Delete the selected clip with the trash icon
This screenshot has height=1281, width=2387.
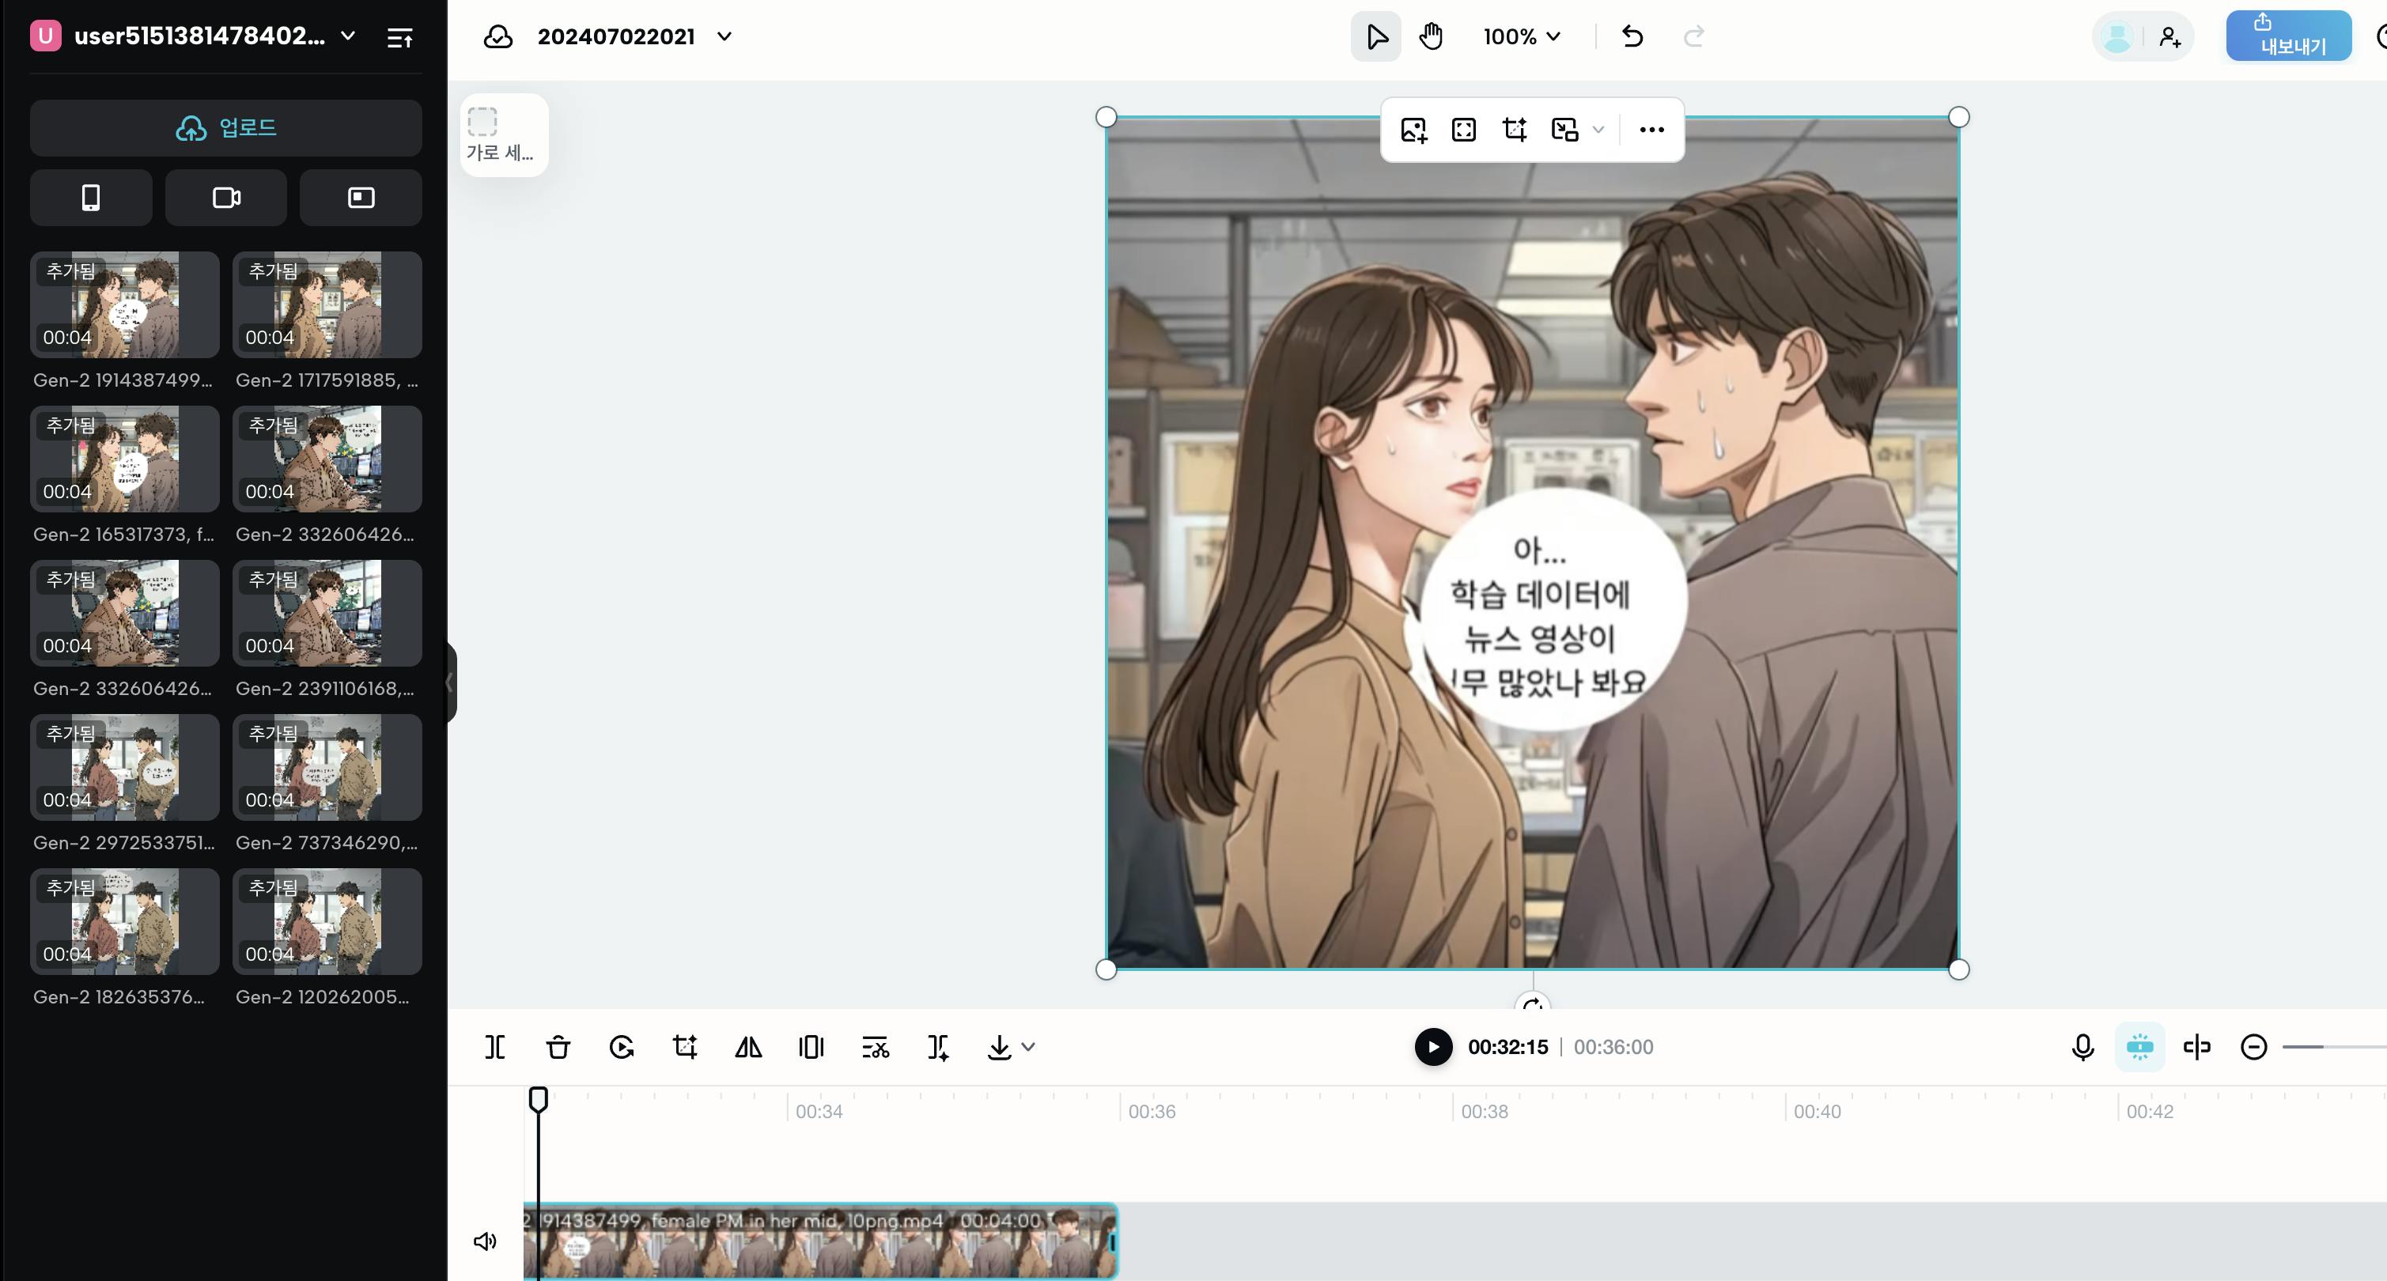pyautogui.click(x=558, y=1047)
